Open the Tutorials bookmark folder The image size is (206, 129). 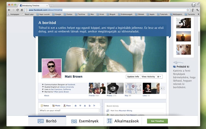(x=162, y=14)
